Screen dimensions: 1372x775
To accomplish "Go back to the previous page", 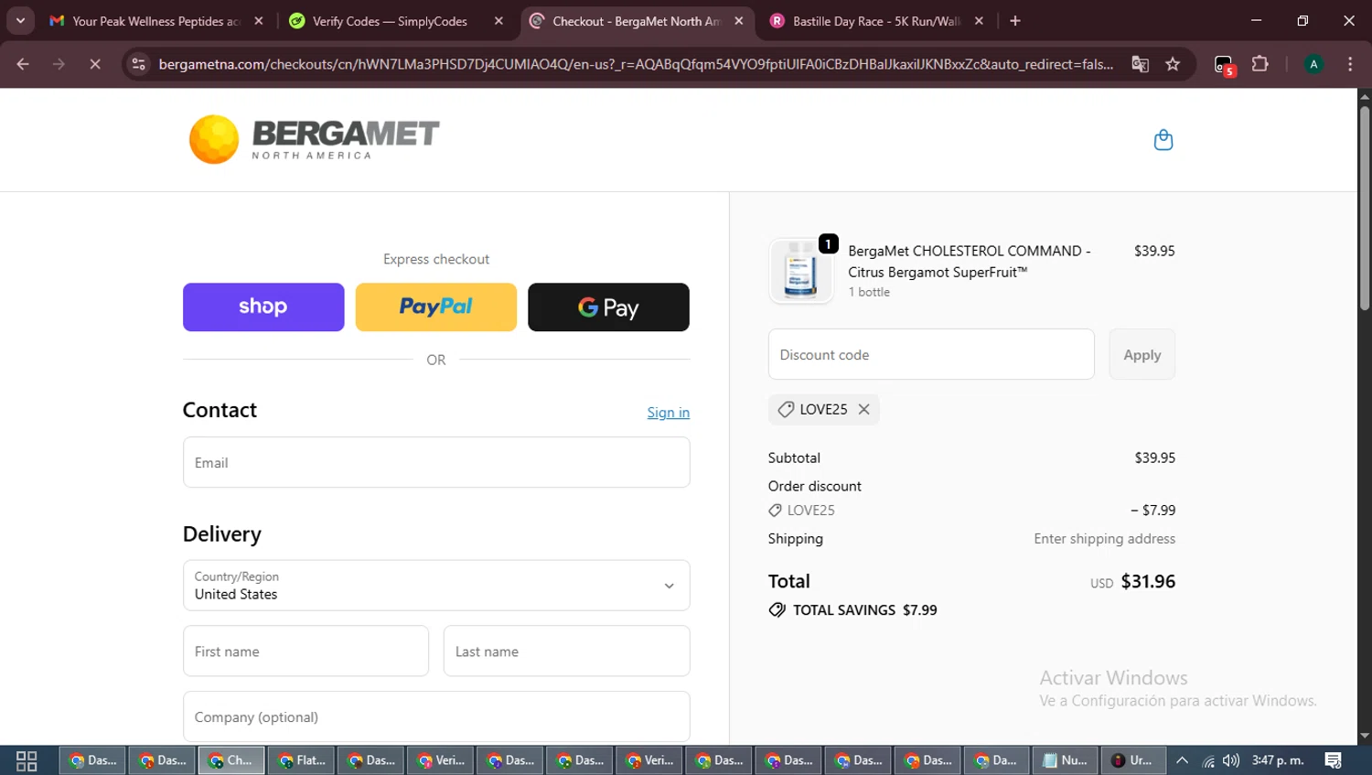I will click(x=23, y=64).
